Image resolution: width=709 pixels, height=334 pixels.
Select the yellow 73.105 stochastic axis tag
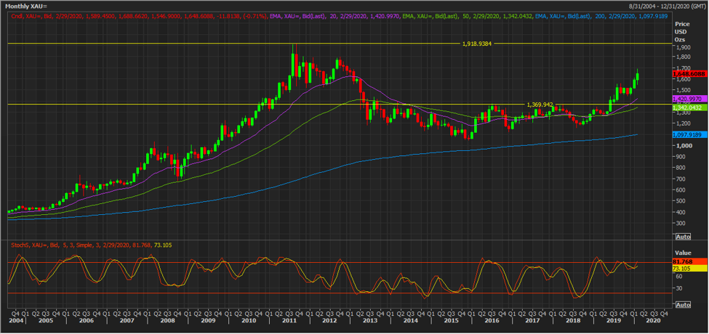(x=688, y=269)
